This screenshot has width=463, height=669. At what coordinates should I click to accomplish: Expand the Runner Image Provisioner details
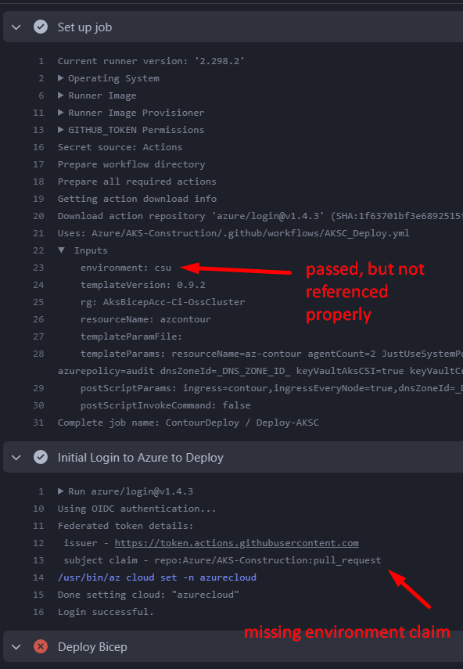(61, 112)
